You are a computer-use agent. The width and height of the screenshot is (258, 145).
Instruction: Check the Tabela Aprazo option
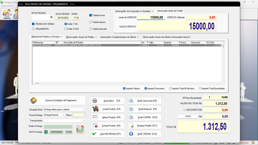tap(91, 22)
